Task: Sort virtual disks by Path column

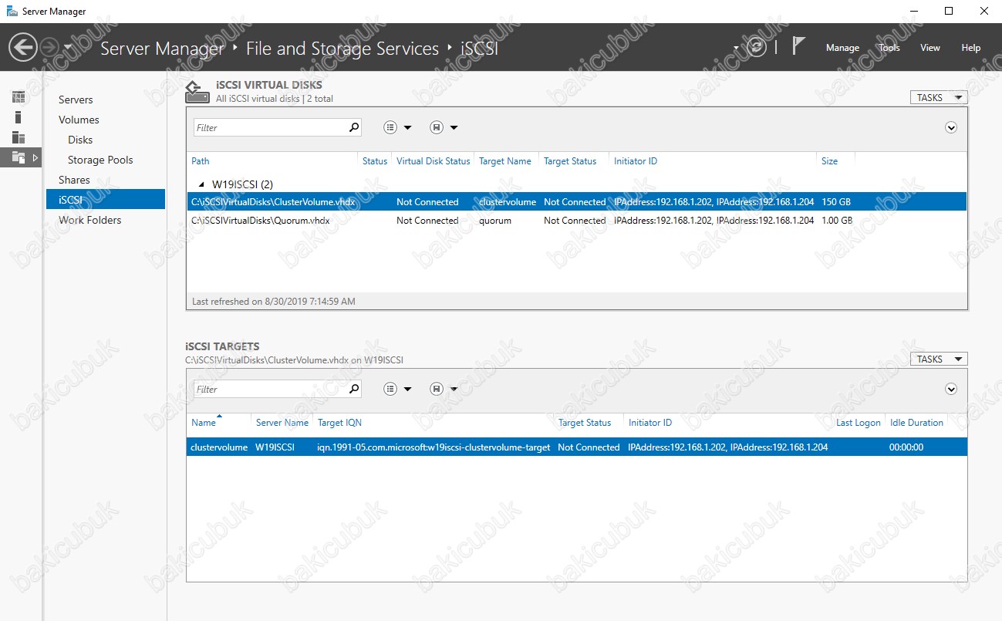Action: tap(201, 161)
